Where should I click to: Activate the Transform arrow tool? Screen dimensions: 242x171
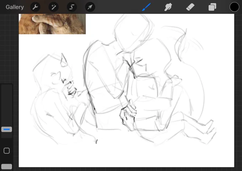(90, 7)
